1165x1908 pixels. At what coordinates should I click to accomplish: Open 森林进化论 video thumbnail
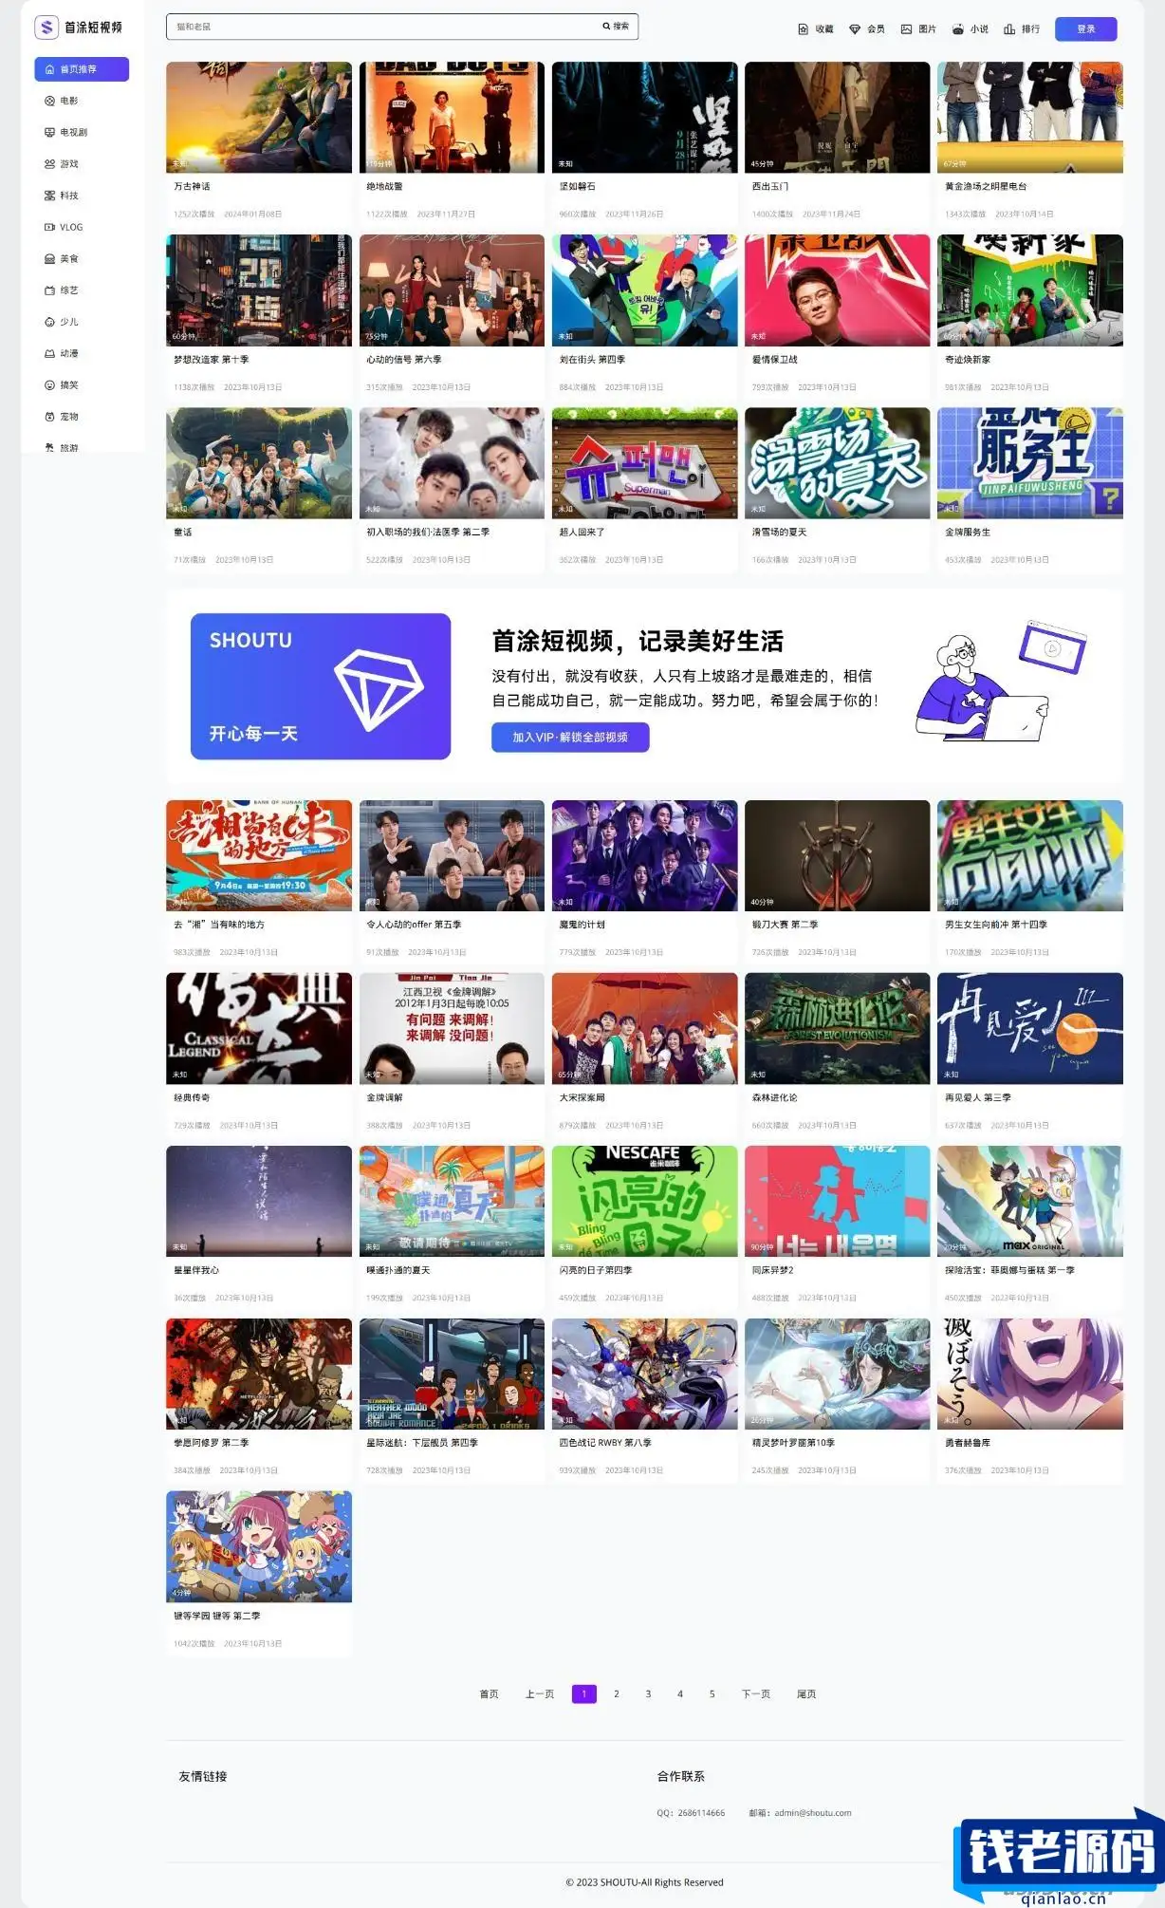click(x=838, y=1028)
